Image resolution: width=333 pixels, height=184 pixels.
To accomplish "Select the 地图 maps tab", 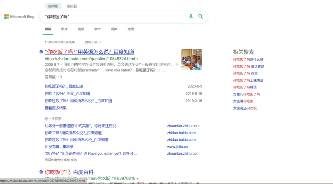I will (x=130, y=29).
